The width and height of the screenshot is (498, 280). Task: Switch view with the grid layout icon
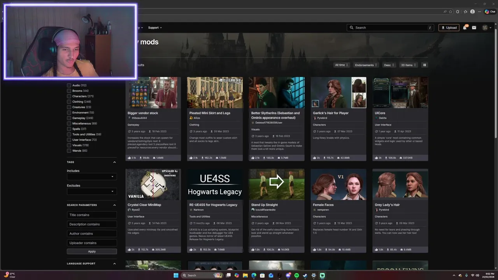tap(425, 65)
